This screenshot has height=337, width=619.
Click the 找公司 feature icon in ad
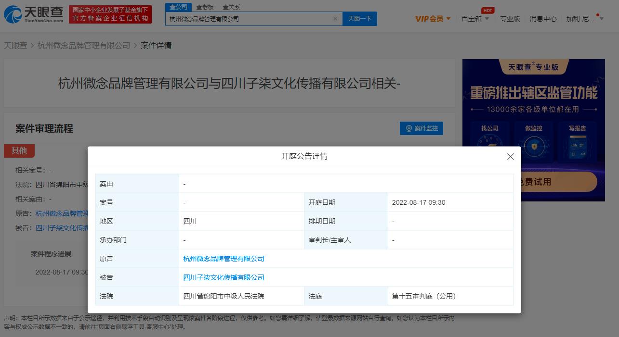(x=490, y=142)
